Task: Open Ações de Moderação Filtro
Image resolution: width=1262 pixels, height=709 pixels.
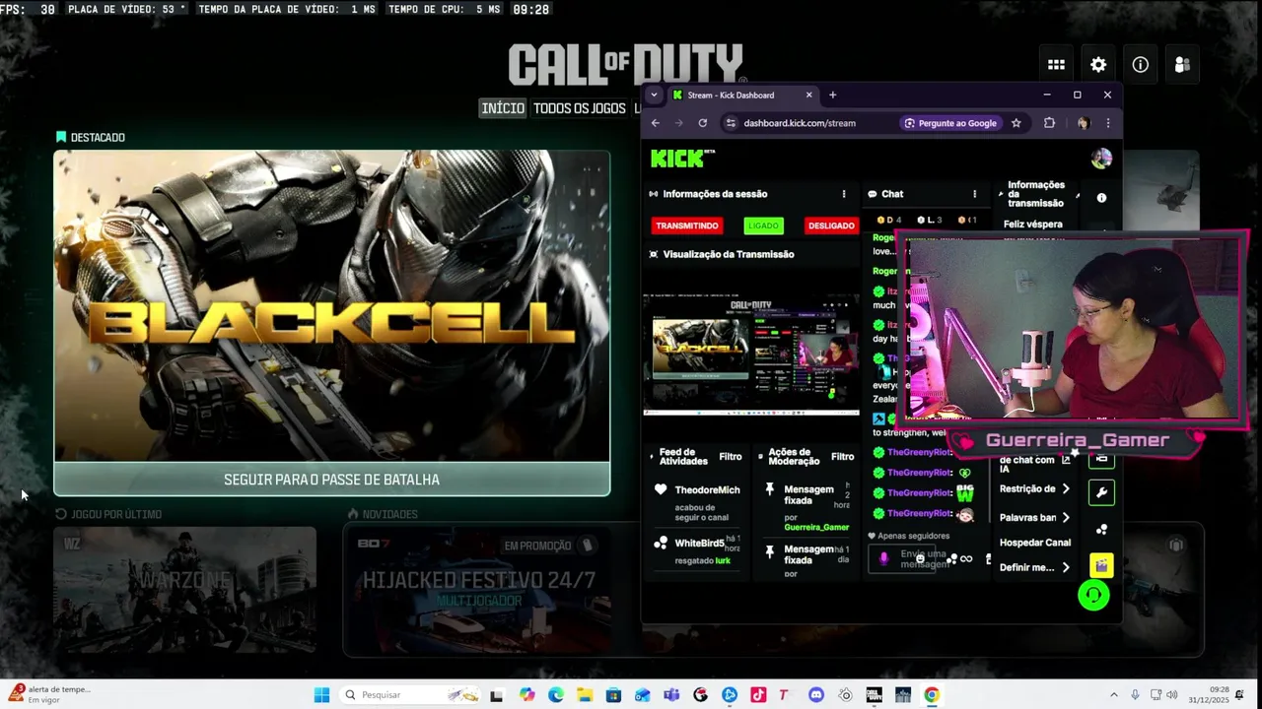Action: [x=843, y=457]
